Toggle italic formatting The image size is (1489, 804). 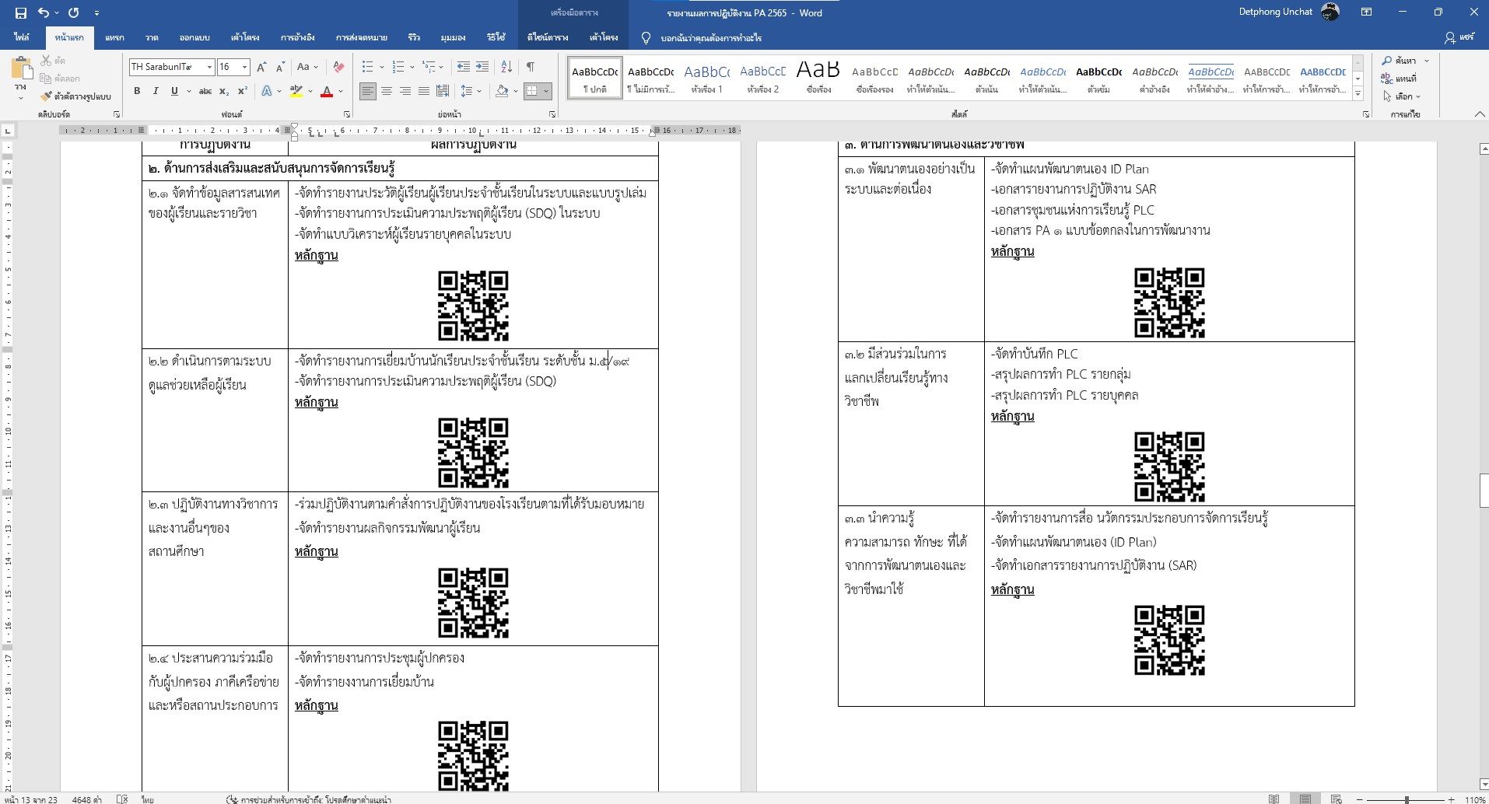[x=156, y=91]
